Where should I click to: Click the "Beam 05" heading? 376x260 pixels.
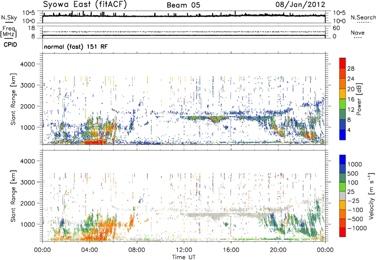183,5
